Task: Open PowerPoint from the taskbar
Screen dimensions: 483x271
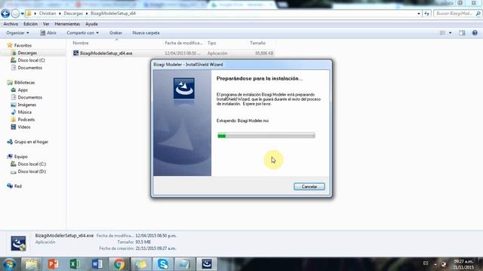Action: [54, 264]
